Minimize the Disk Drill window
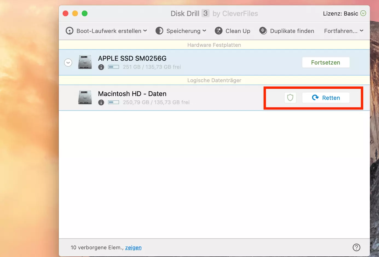379x257 pixels. [75, 13]
